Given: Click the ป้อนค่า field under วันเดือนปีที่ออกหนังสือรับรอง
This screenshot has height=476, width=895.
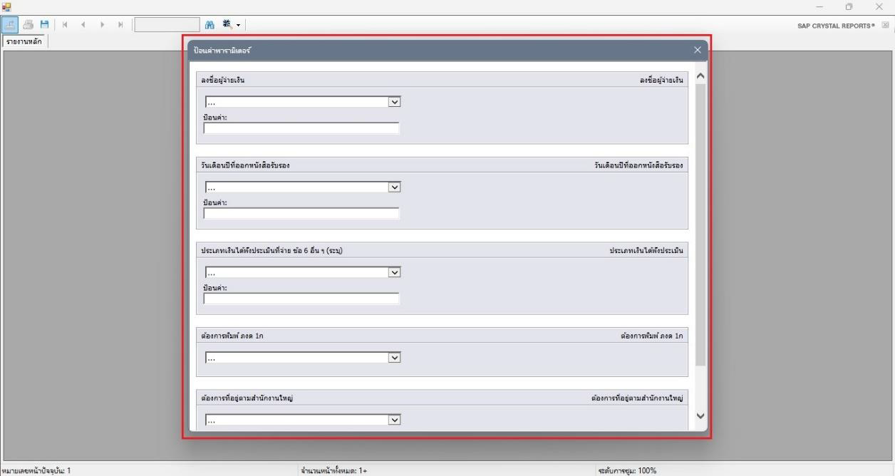Looking at the screenshot, I should 301,214.
